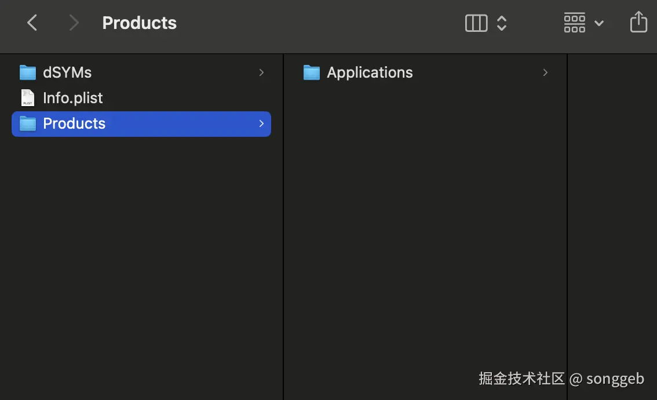
Task: Click the Products window title
Action: [x=139, y=23]
